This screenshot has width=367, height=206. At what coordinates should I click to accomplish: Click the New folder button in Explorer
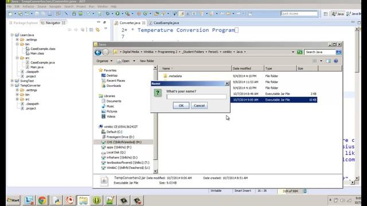tap(147, 61)
